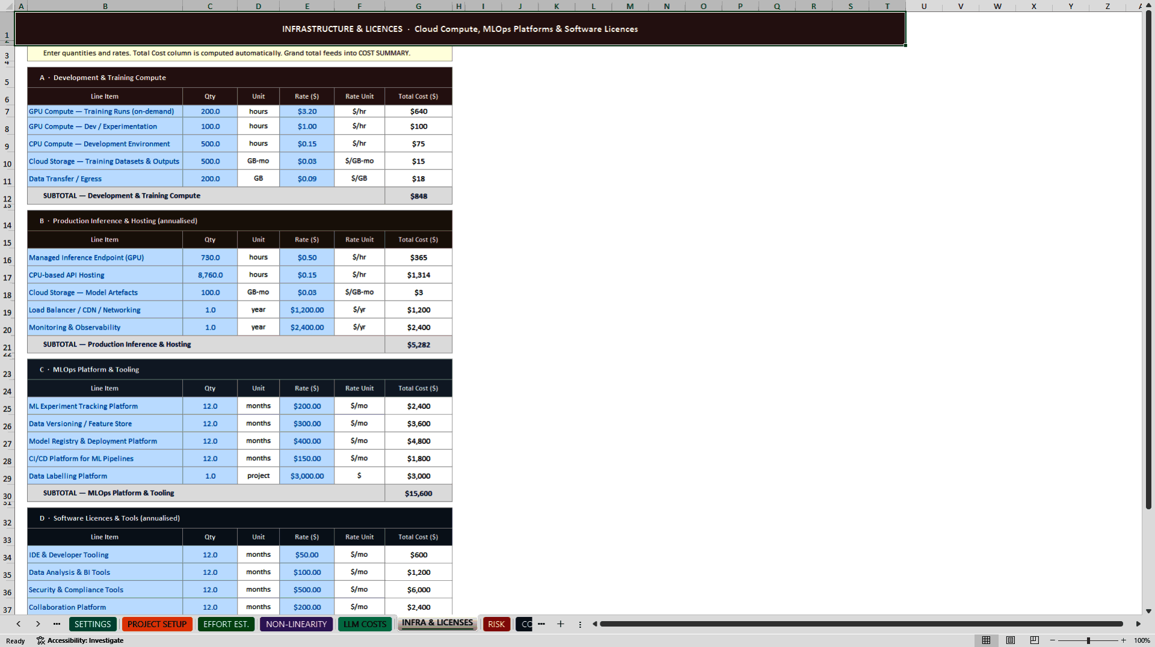Open the partially visible CO sheet tab

coord(525,624)
